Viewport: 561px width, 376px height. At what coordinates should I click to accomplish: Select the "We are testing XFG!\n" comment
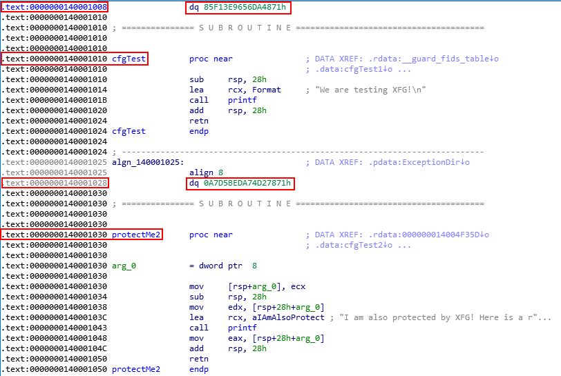click(x=365, y=90)
